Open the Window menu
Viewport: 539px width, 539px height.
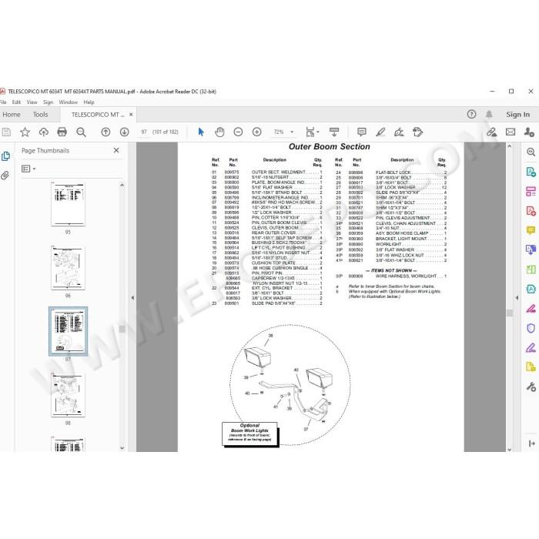point(68,102)
